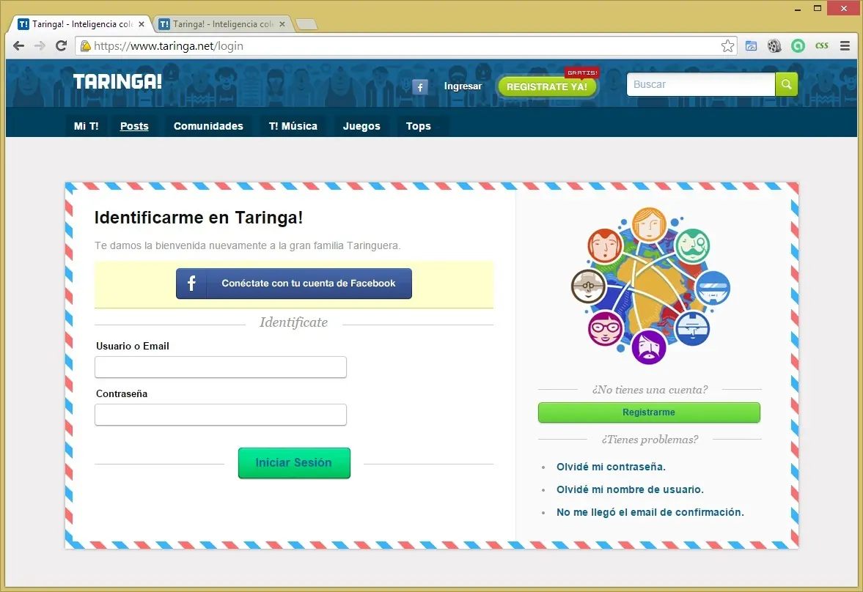
Task: Close the first Taringa tab
Action: click(142, 24)
